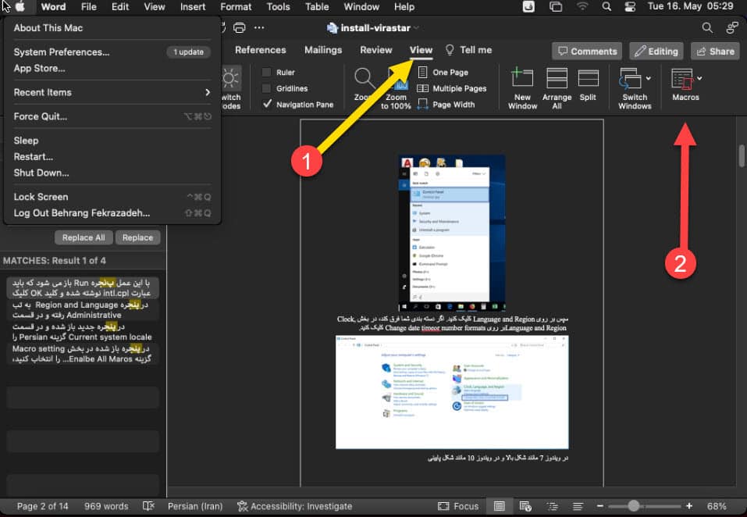
Task: Click the Macros icon
Action: pyautogui.click(x=681, y=79)
